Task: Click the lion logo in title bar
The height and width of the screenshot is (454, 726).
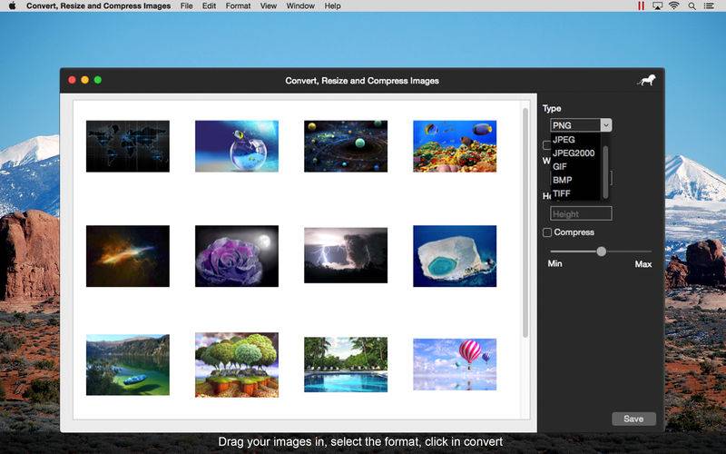Action: coord(646,80)
